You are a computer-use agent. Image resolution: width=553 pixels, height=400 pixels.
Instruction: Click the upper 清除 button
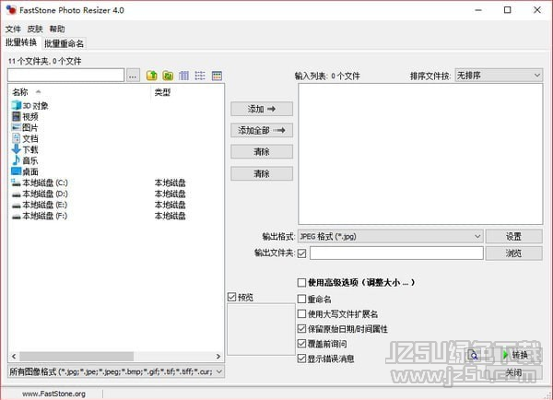pyautogui.click(x=262, y=152)
